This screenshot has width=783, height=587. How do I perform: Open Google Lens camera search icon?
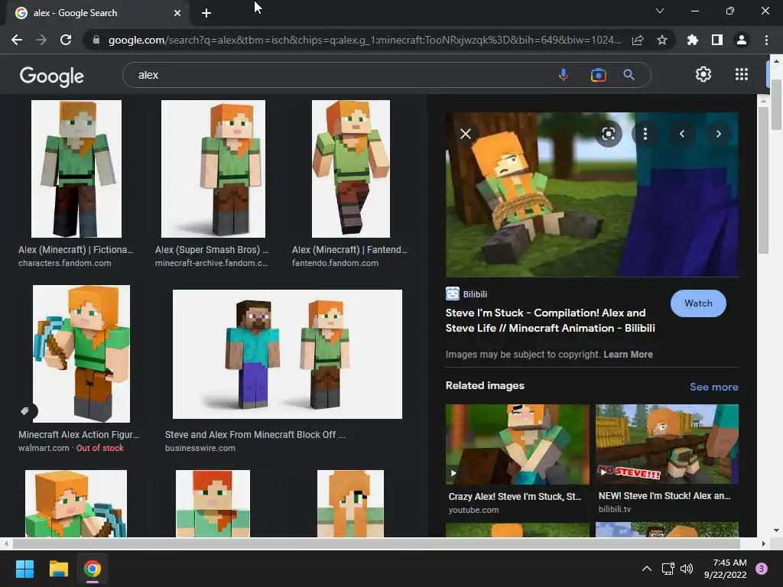(598, 75)
